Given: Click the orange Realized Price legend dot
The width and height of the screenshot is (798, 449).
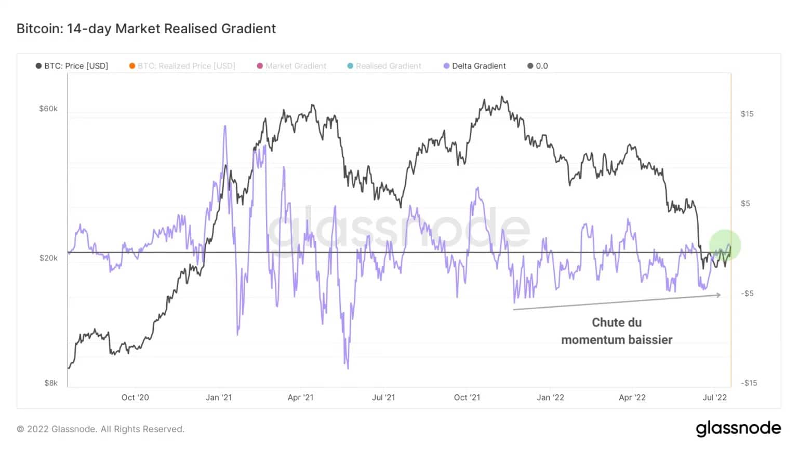Looking at the screenshot, I should [132, 66].
